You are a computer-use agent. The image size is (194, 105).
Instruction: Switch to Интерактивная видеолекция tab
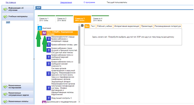pyautogui.click(x=127, y=26)
